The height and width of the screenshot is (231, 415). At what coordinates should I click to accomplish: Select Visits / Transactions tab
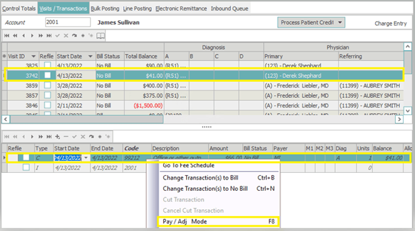[63, 9]
